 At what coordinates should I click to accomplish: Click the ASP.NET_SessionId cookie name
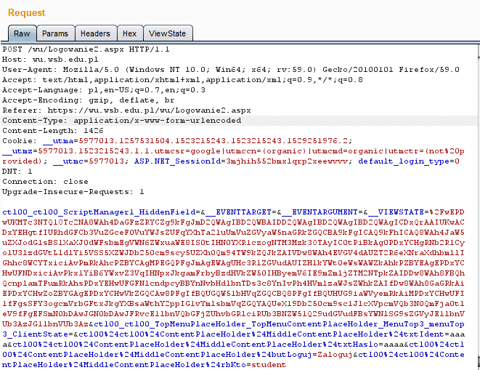[x=177, y=161]
